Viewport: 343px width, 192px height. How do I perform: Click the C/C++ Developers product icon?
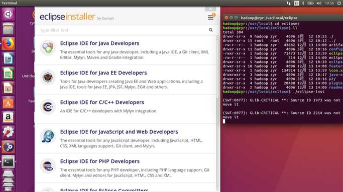(x=48, y=106)
